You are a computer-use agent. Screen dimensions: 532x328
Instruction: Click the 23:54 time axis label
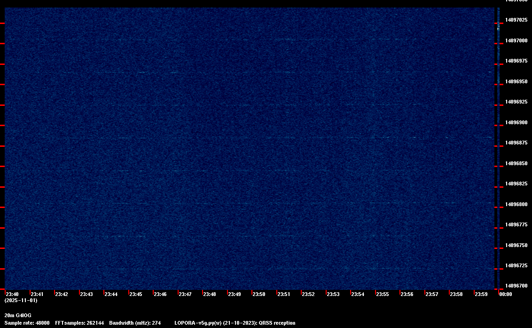coord(358,294)
